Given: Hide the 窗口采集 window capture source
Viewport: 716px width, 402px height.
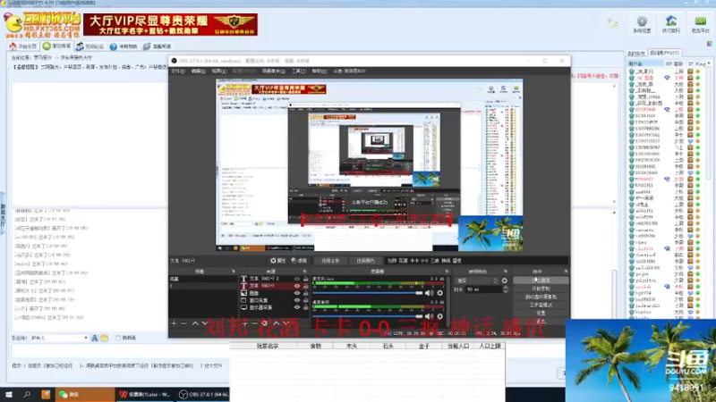Looking at the screenshot, I should [x=297, y=300].
